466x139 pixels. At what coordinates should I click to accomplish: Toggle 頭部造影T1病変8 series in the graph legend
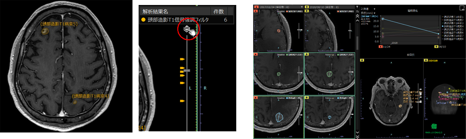453,39
